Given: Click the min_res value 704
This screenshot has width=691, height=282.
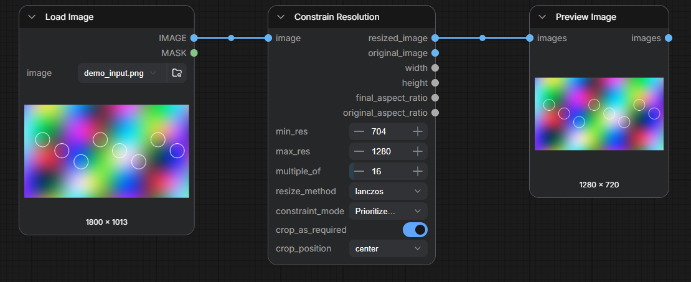Looking at the screenshot, I should coord(379,131).
